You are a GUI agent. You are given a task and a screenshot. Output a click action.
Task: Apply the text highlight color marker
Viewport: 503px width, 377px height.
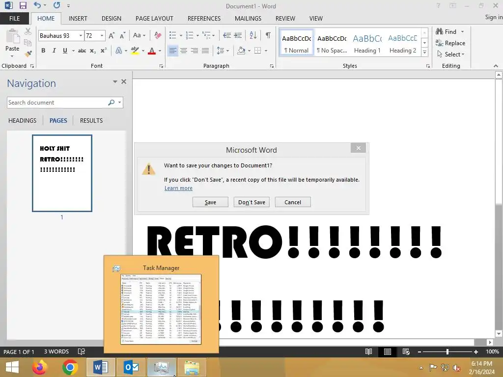[135, 51]
